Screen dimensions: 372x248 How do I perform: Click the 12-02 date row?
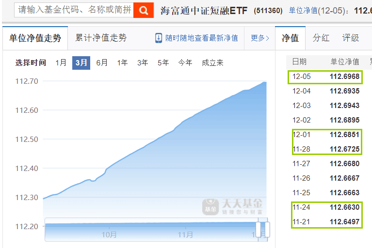coord(302,120)
